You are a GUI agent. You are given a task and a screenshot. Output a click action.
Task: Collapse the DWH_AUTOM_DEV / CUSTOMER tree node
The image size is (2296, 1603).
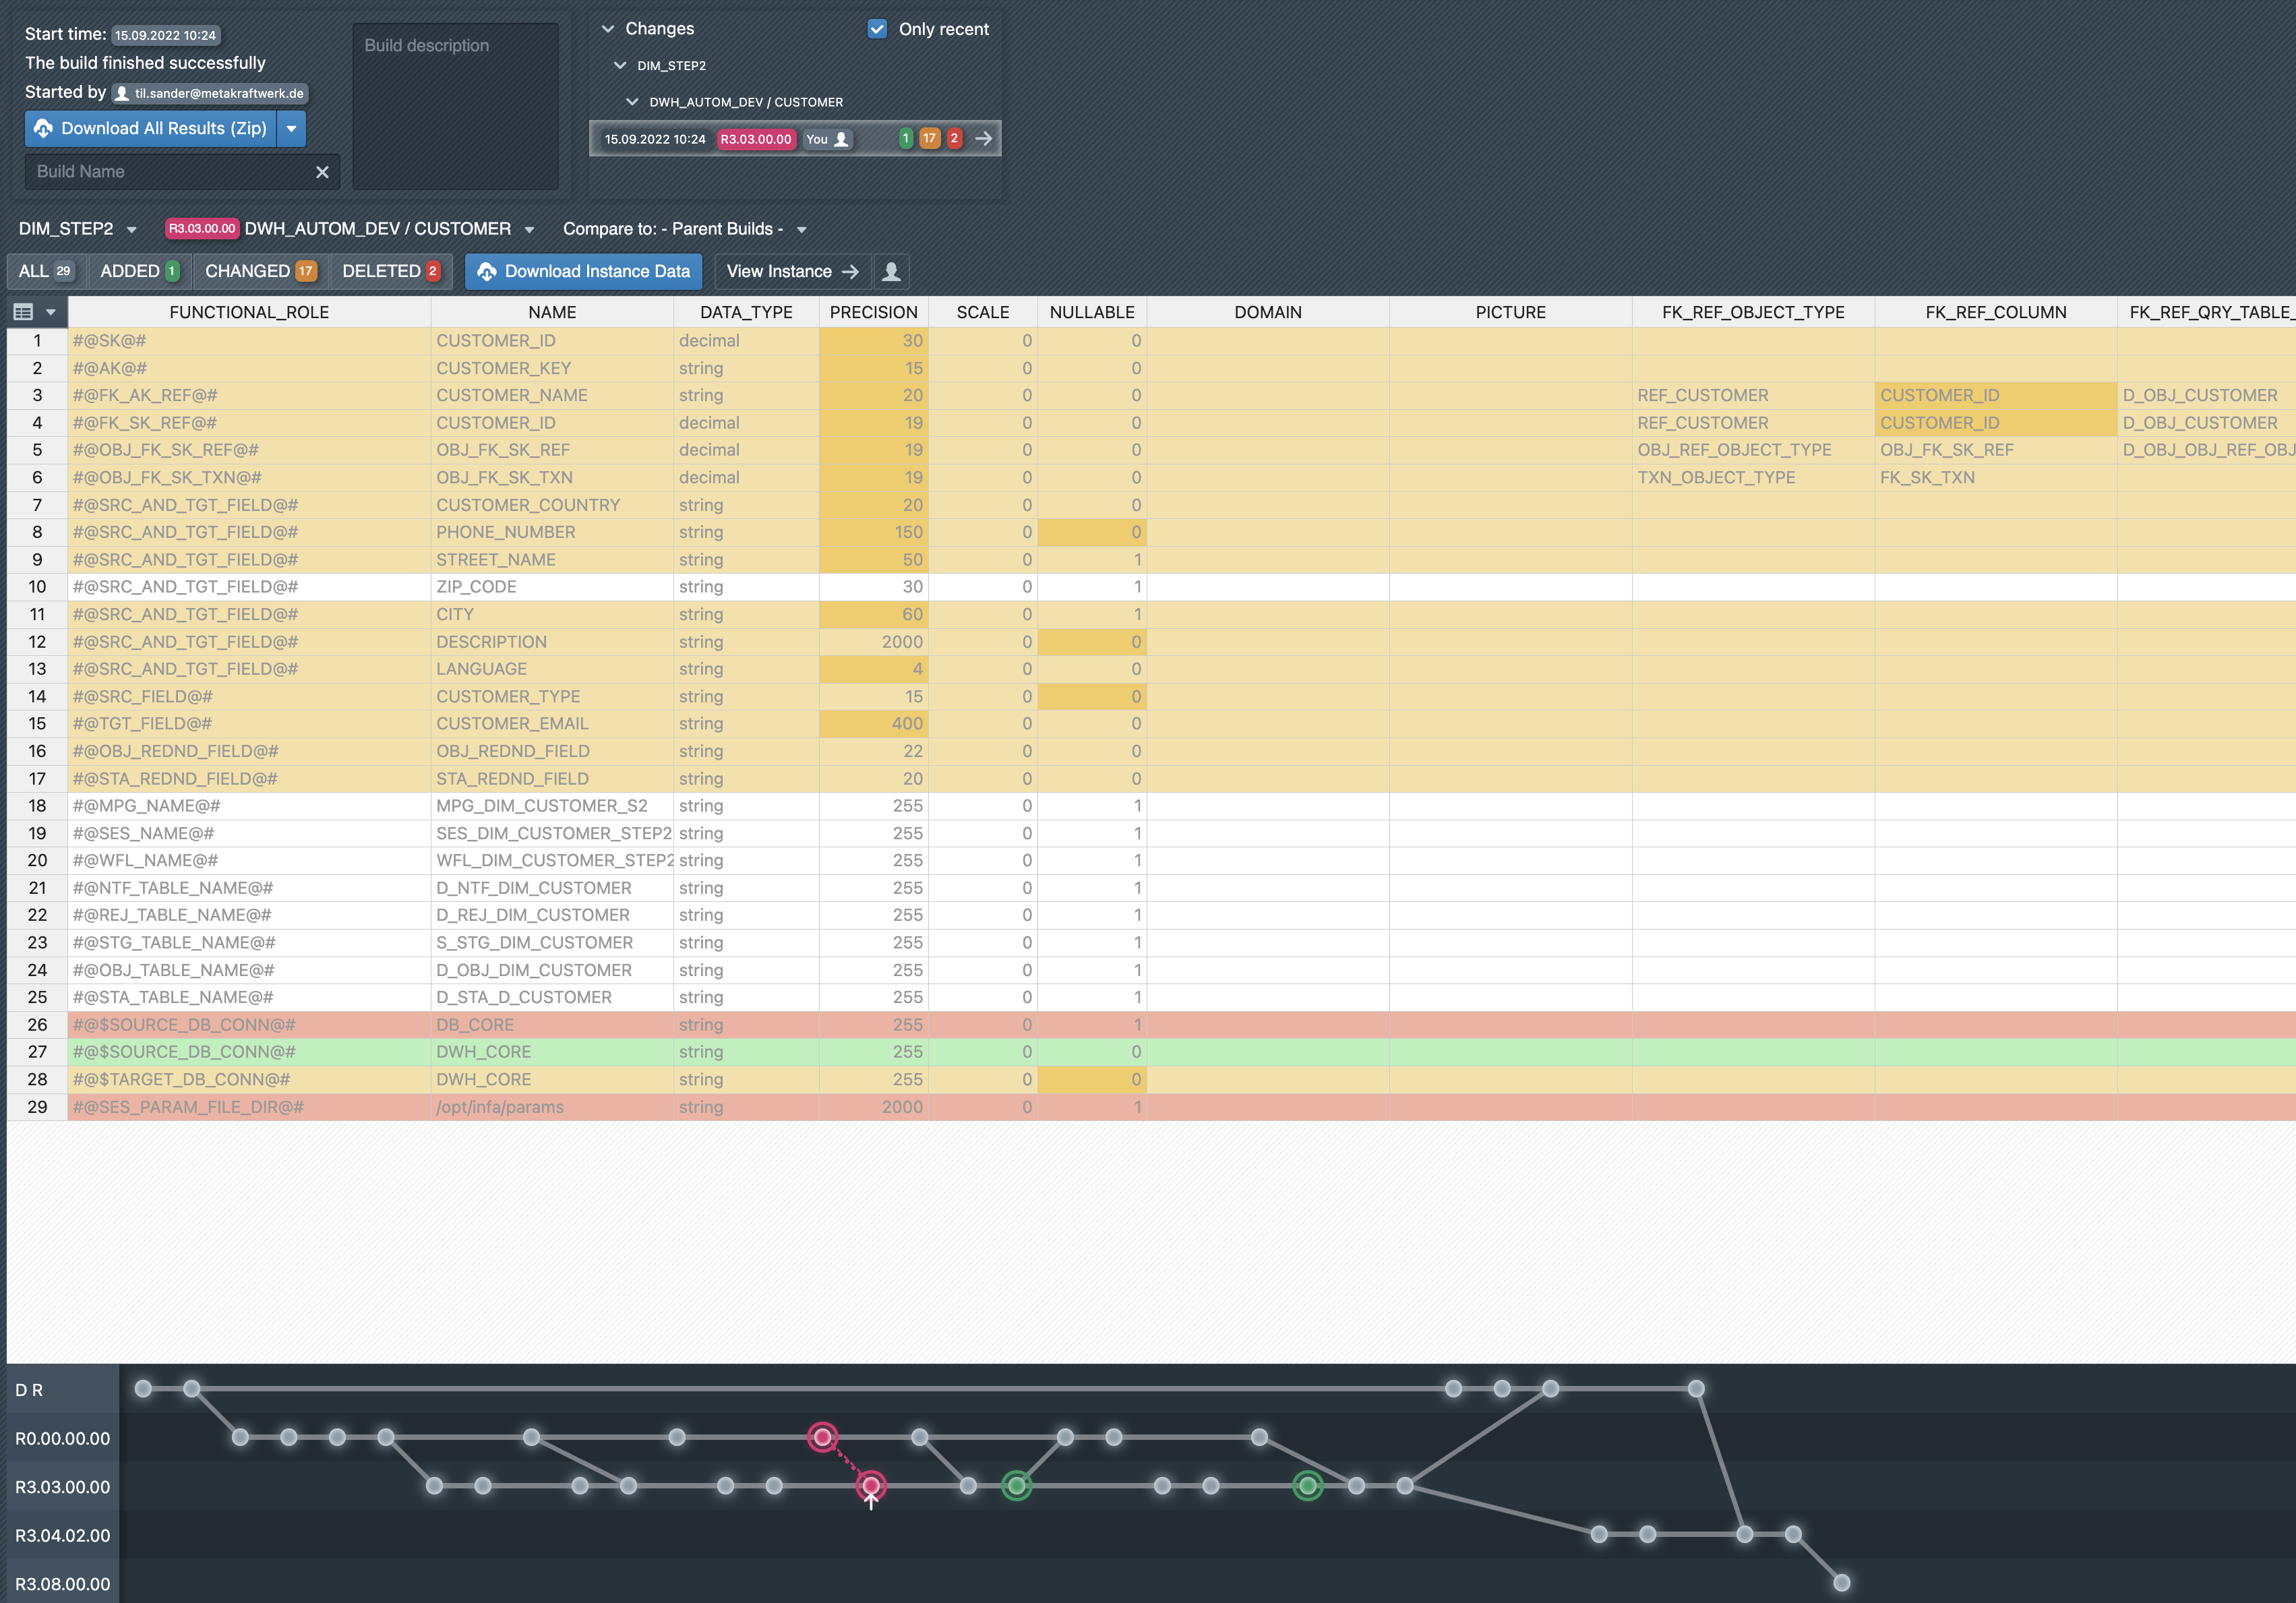coord(632,102)
